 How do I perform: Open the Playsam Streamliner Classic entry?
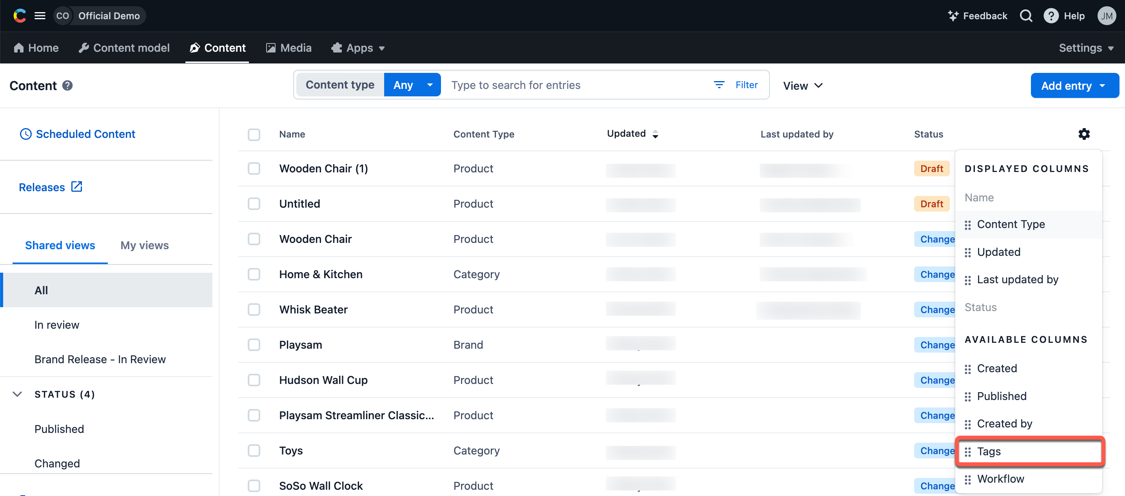(356, 415)
